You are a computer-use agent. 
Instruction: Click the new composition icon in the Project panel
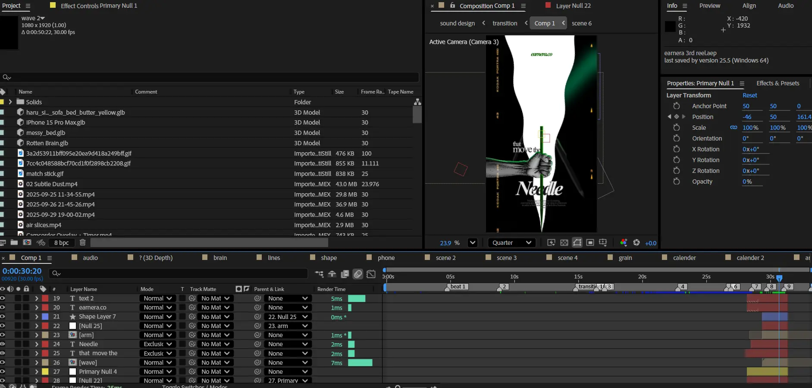(27, 243)
